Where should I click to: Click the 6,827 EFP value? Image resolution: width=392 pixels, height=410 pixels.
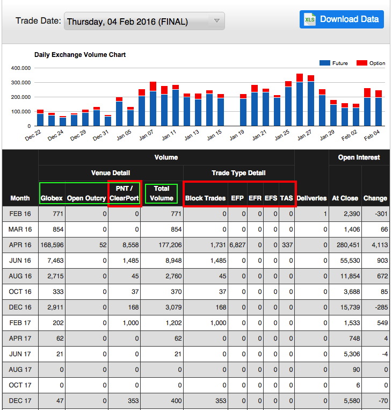(x=237, y=245)
